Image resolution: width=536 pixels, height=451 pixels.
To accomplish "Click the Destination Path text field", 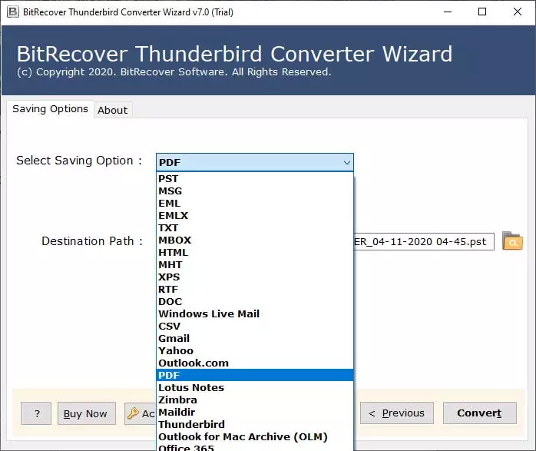I will (424, 241).
